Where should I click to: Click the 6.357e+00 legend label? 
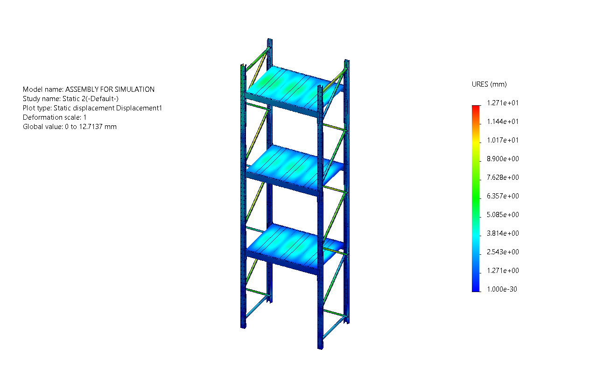(x=503, y=196)
